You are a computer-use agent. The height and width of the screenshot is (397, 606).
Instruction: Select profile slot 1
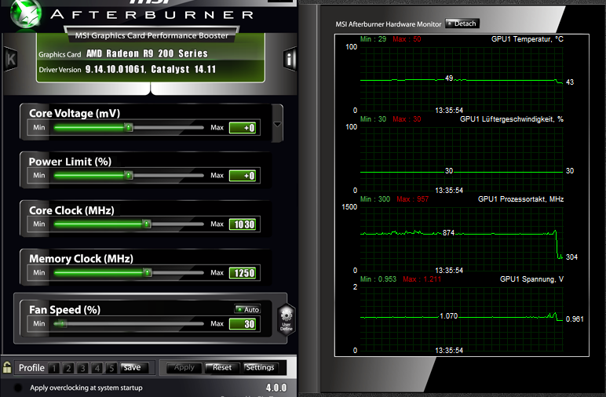point(53,368)
